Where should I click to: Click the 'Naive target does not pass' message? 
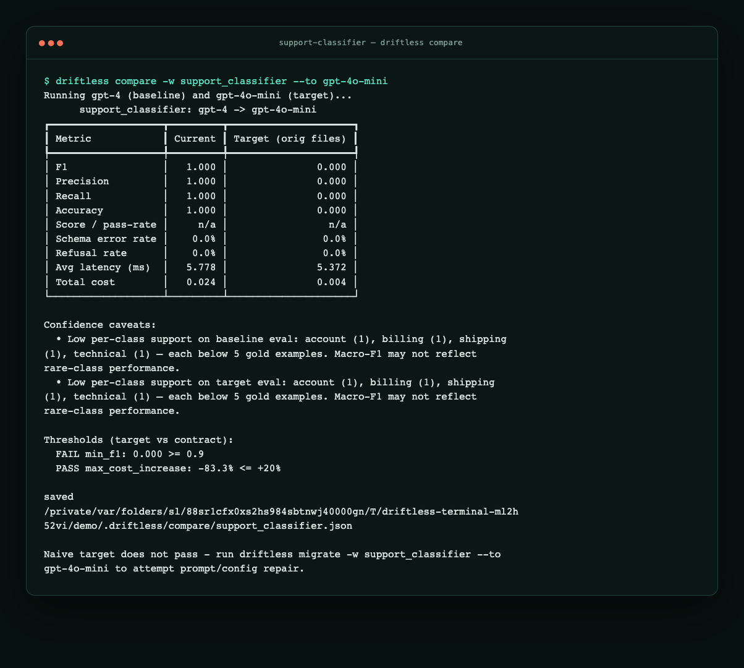tap(272, 554)
